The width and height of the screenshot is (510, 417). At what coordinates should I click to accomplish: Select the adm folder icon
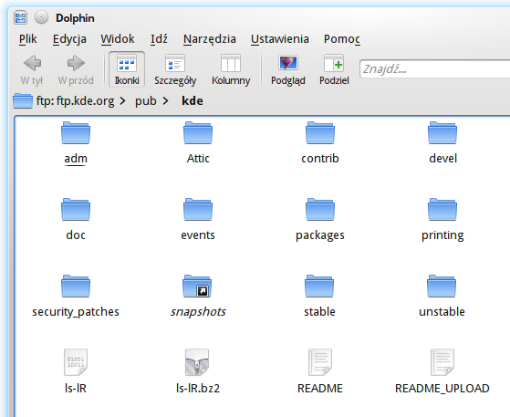tap(76, 132)
